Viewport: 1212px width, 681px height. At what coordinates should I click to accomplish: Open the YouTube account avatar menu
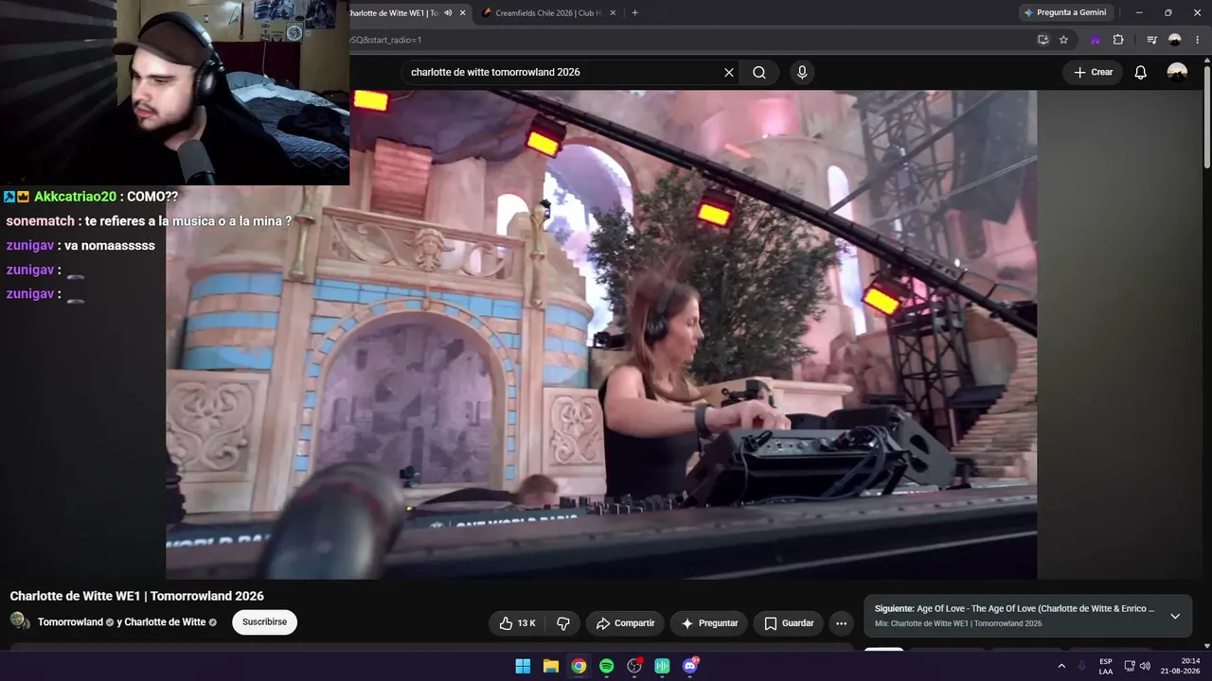pos(1177,73)
